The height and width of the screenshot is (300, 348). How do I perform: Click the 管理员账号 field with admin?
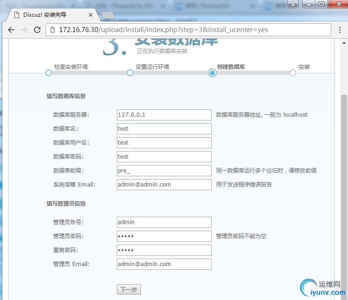pos(164,222)
